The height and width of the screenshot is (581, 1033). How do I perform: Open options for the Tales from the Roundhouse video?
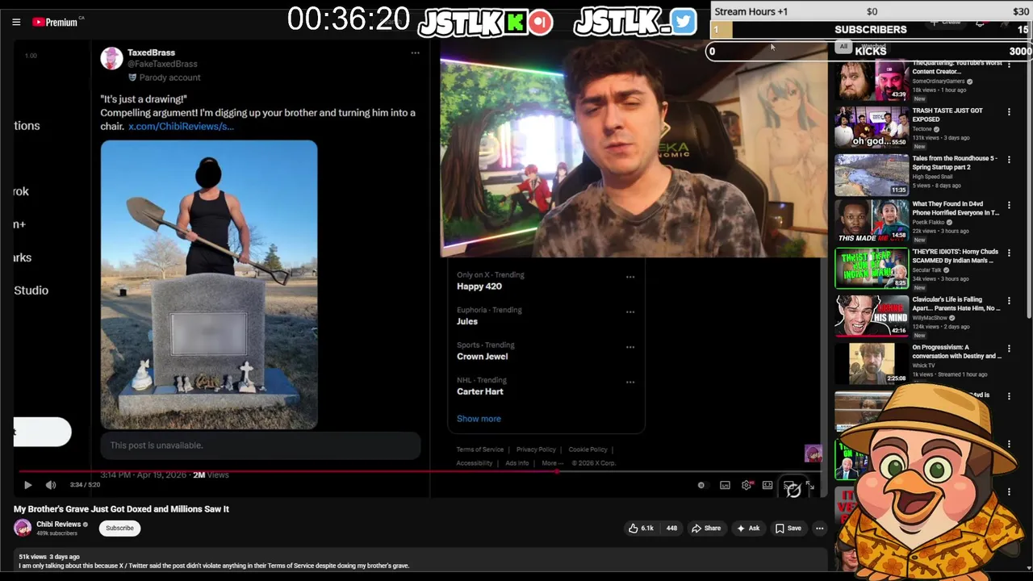pyautogui.click(x=1009, y=160)
